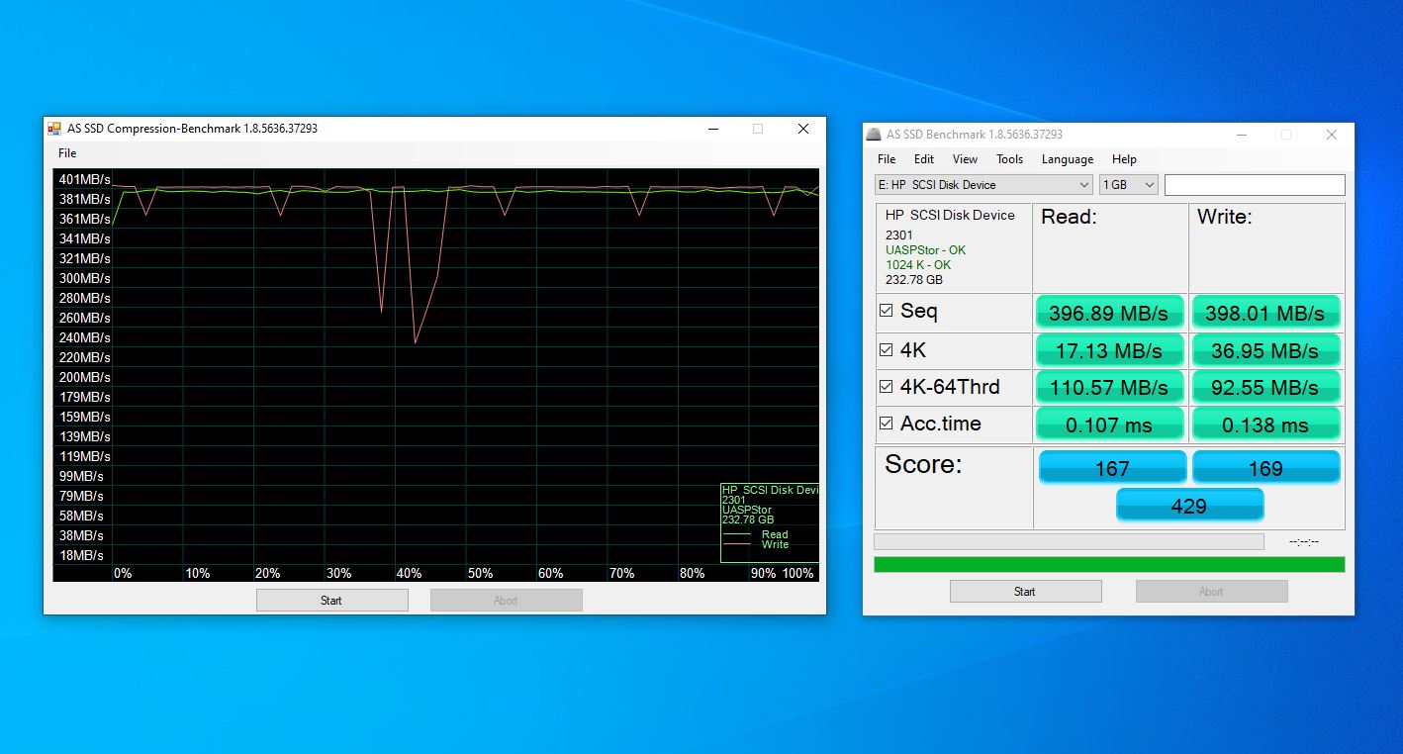Uncheck the Acc.time test checkbox
The image size is (1403, 754).
coord(887,424)
